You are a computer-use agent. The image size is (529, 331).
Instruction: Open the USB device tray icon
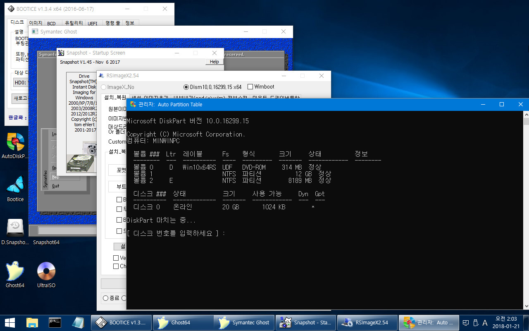475,322
